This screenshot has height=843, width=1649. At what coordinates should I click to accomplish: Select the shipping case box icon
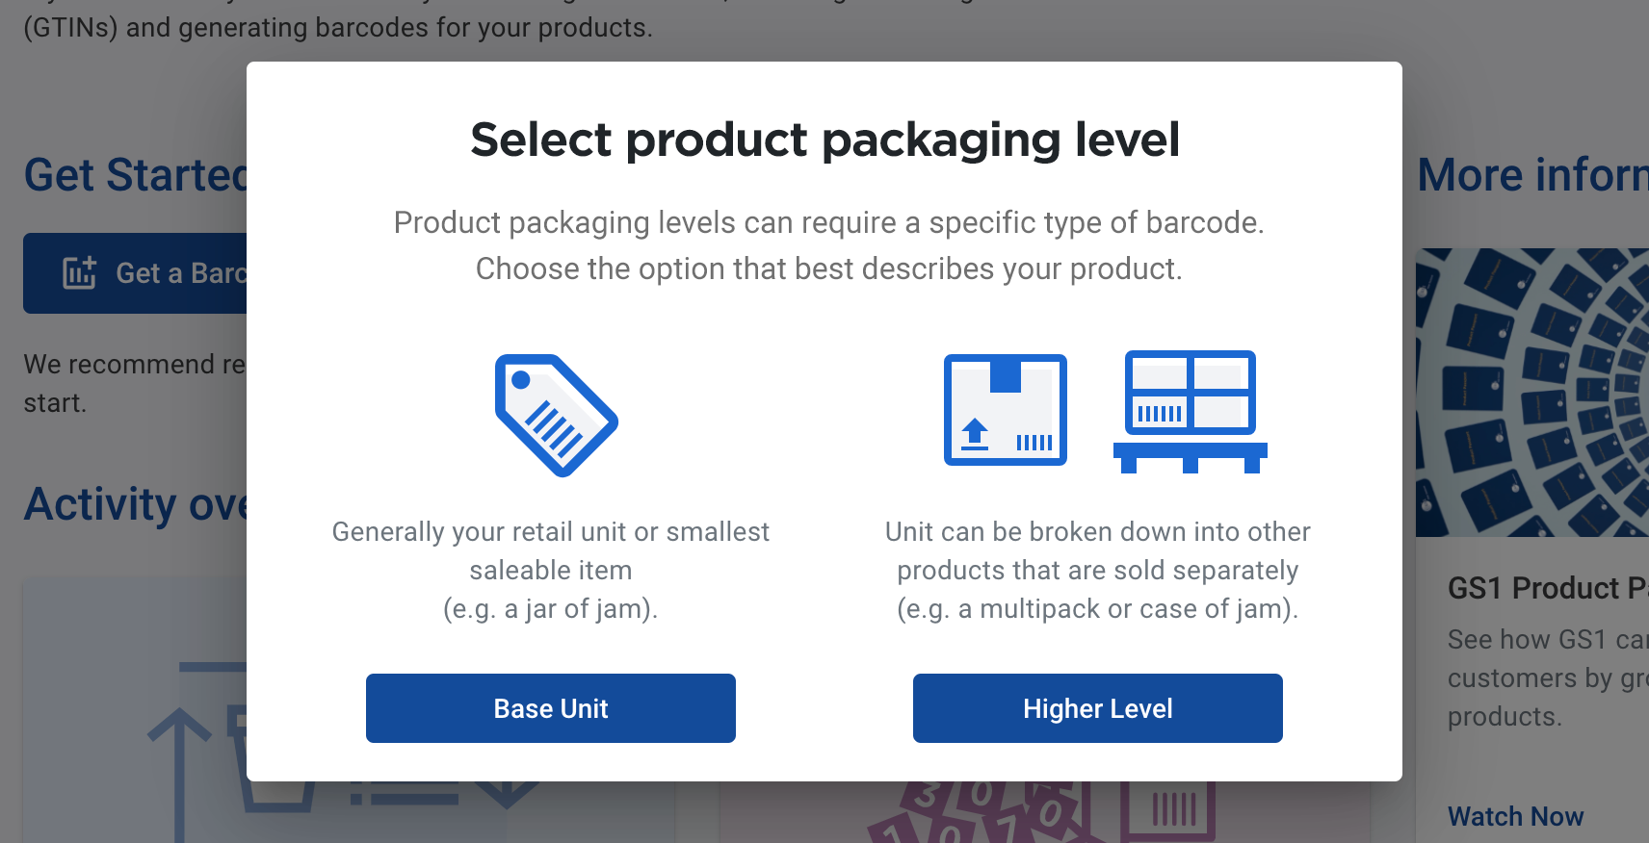(x=1006, y=410)
